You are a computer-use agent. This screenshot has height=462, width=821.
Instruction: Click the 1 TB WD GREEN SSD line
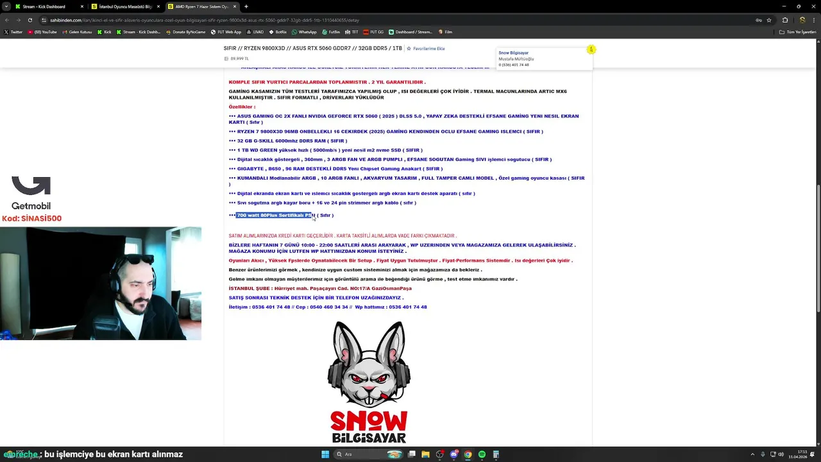pyautogui.click(x=325, y=150)
